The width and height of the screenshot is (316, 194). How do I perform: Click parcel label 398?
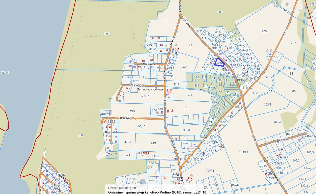click(x=107, y=34)
